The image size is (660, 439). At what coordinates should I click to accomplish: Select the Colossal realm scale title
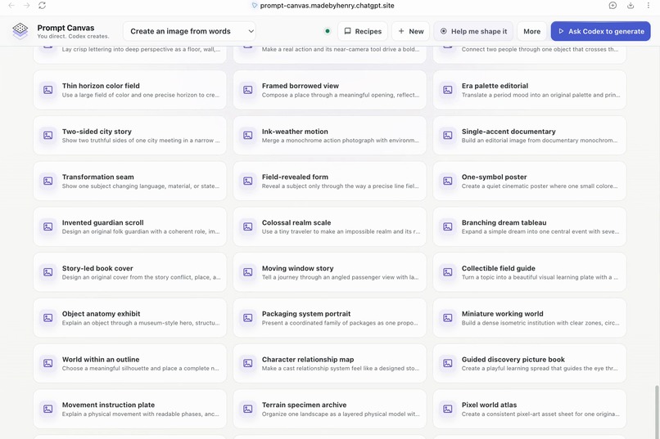[x=296, y=222]
